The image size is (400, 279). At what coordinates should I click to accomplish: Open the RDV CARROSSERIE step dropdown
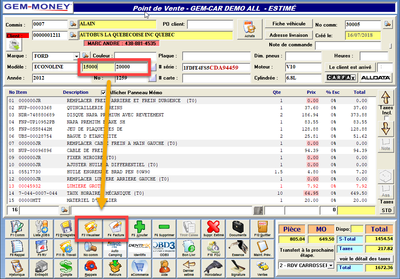(x=331, y=266)
